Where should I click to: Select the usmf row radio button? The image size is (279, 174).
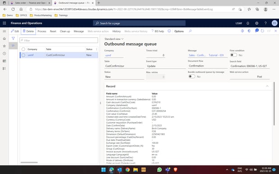(x=23, y=55)
